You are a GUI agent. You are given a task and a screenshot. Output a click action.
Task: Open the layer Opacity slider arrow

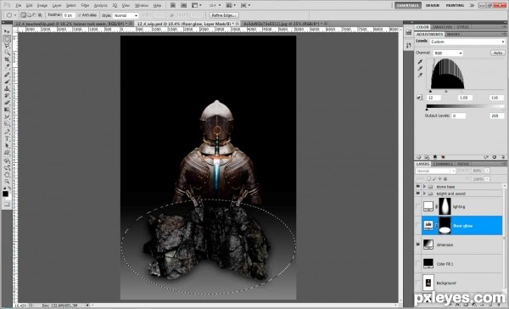click(487, 171)
